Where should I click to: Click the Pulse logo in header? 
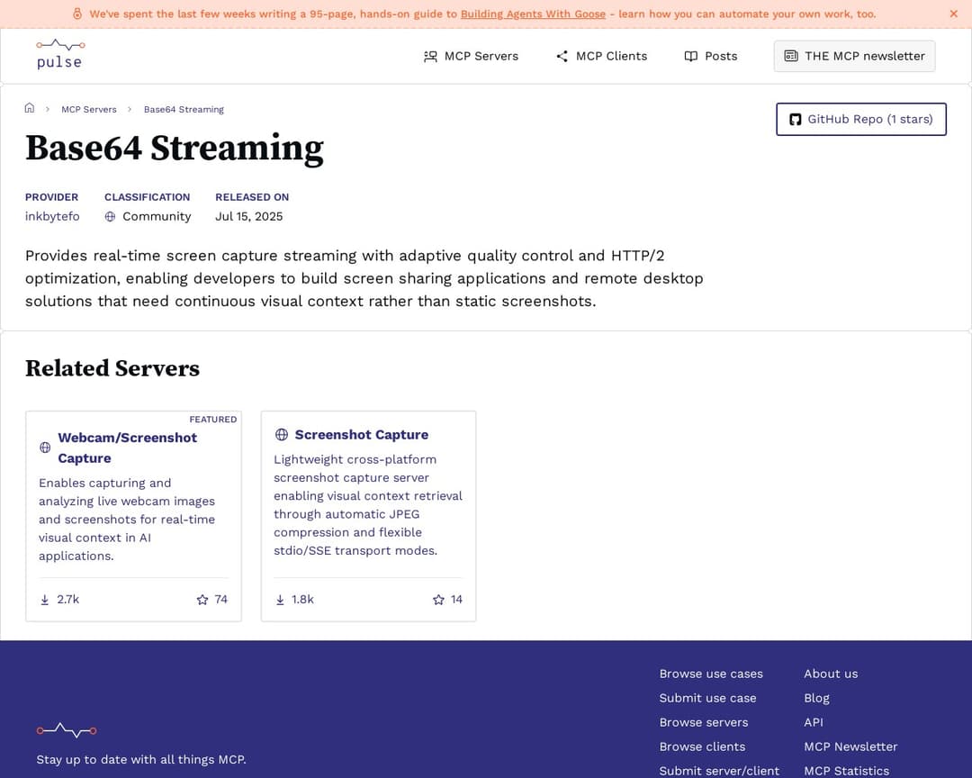pos(59,54)
